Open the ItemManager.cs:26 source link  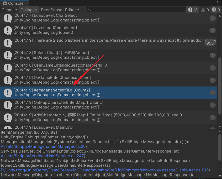point(43,147)
